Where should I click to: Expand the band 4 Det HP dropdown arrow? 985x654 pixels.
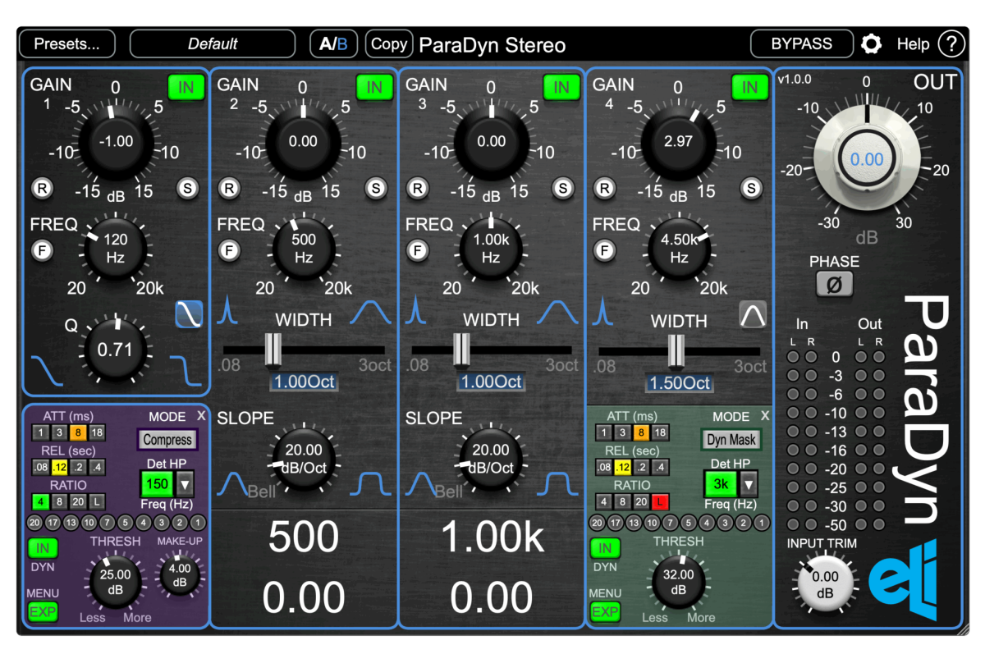tap(749, 482)
